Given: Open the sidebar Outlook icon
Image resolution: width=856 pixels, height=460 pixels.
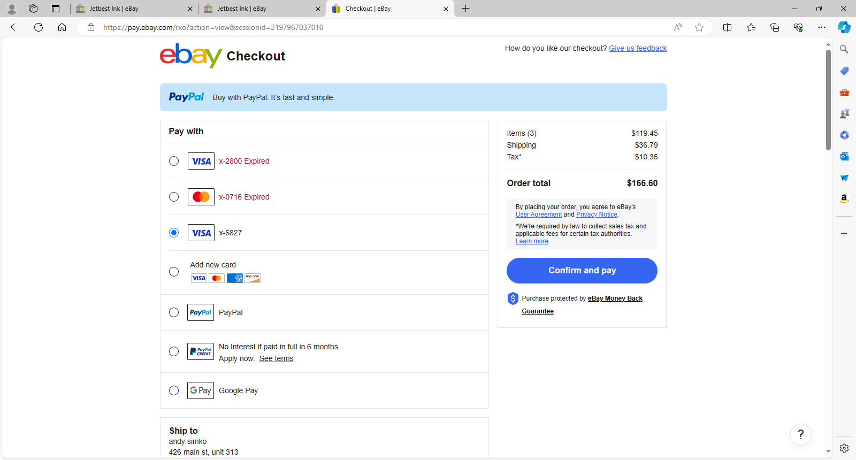Looking at the screenshot, I should pyautogui.click(x=844, y=156).
